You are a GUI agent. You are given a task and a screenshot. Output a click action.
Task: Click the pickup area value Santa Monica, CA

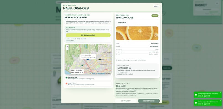154,52
